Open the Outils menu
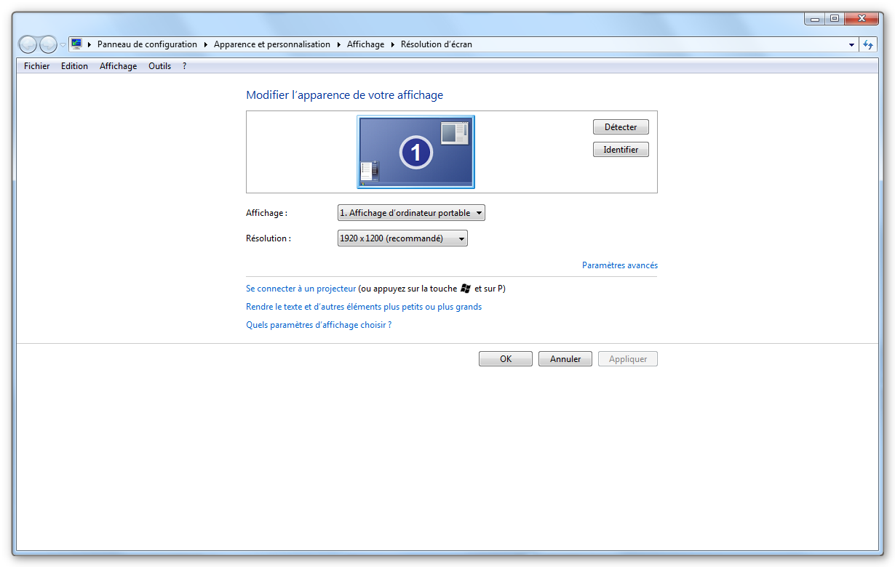 pyautogui.click(x=159, y=66)
